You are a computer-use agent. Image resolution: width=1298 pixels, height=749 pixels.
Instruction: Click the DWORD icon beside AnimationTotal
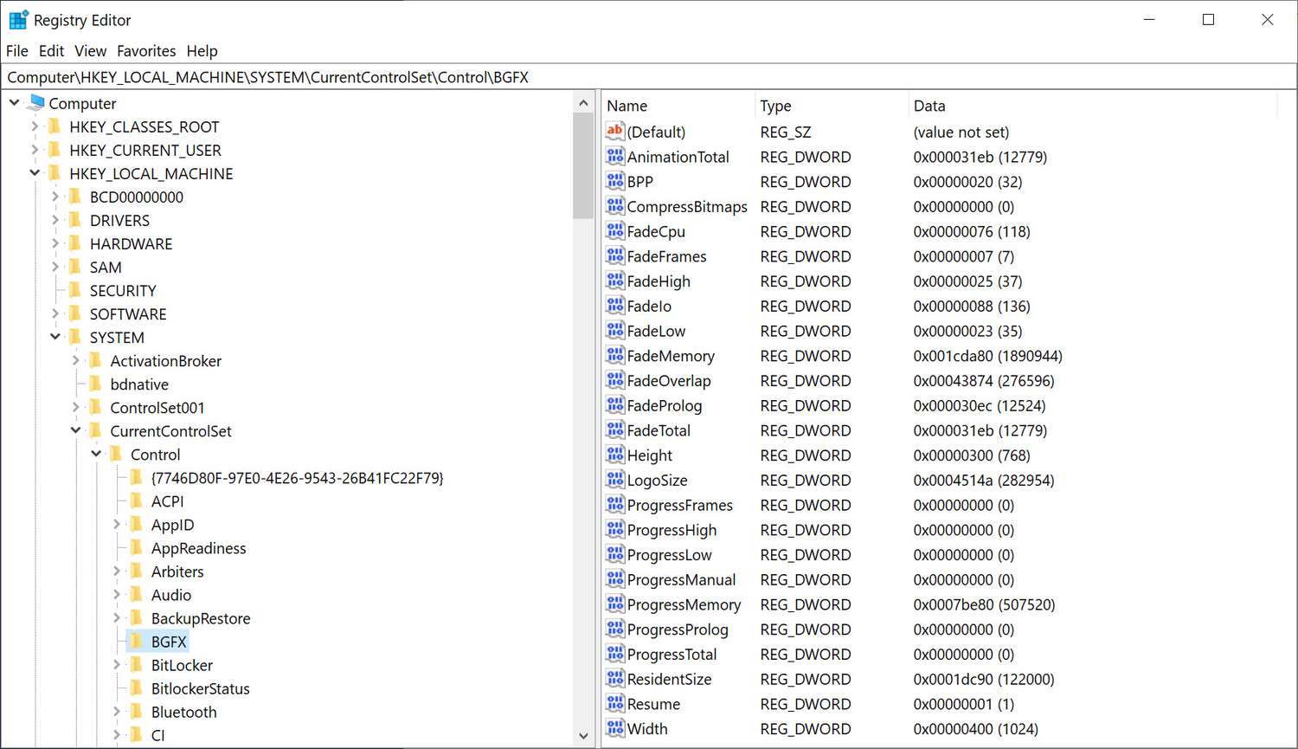click(614, 157)
